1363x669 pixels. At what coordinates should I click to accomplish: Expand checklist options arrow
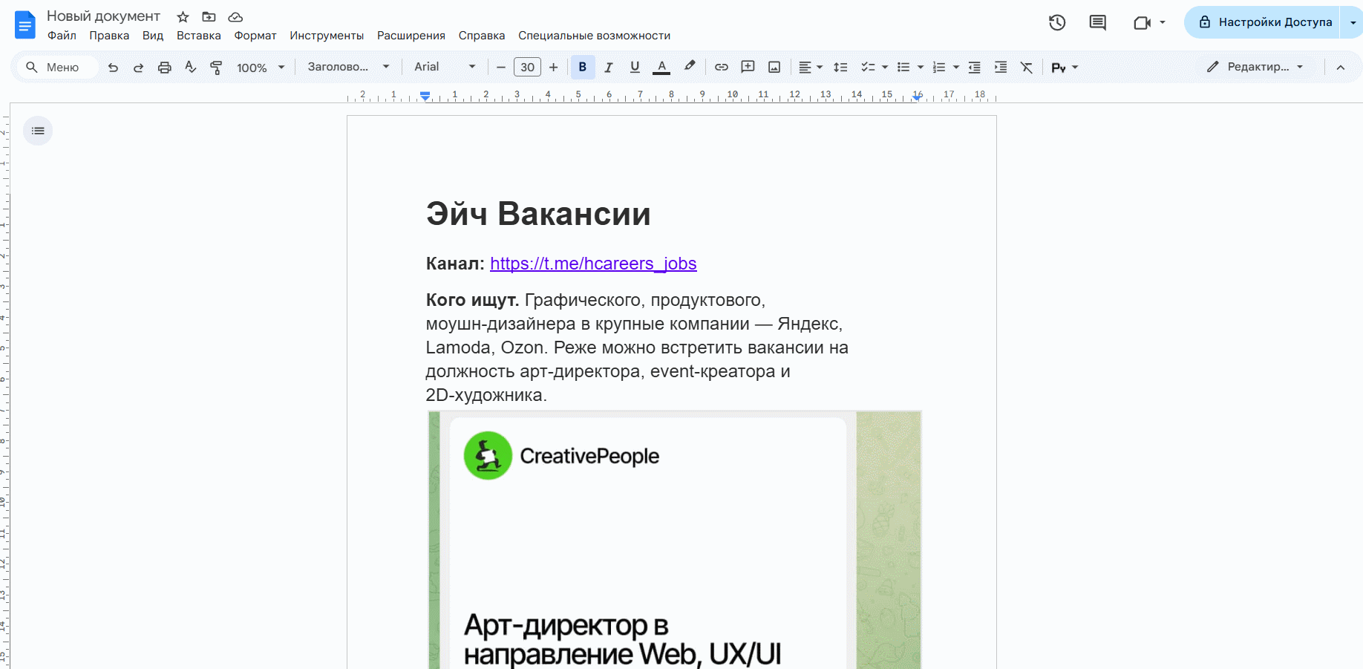tap(885, 67)
